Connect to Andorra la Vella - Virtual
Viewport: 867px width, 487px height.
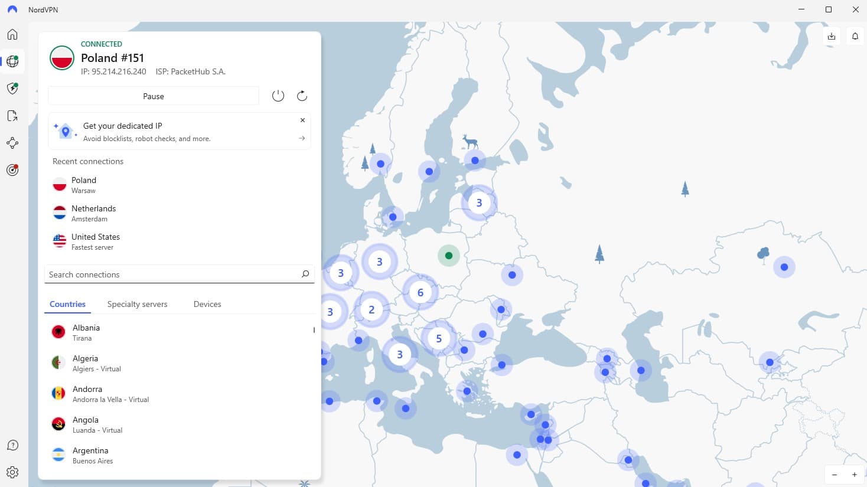click(180, 394)
